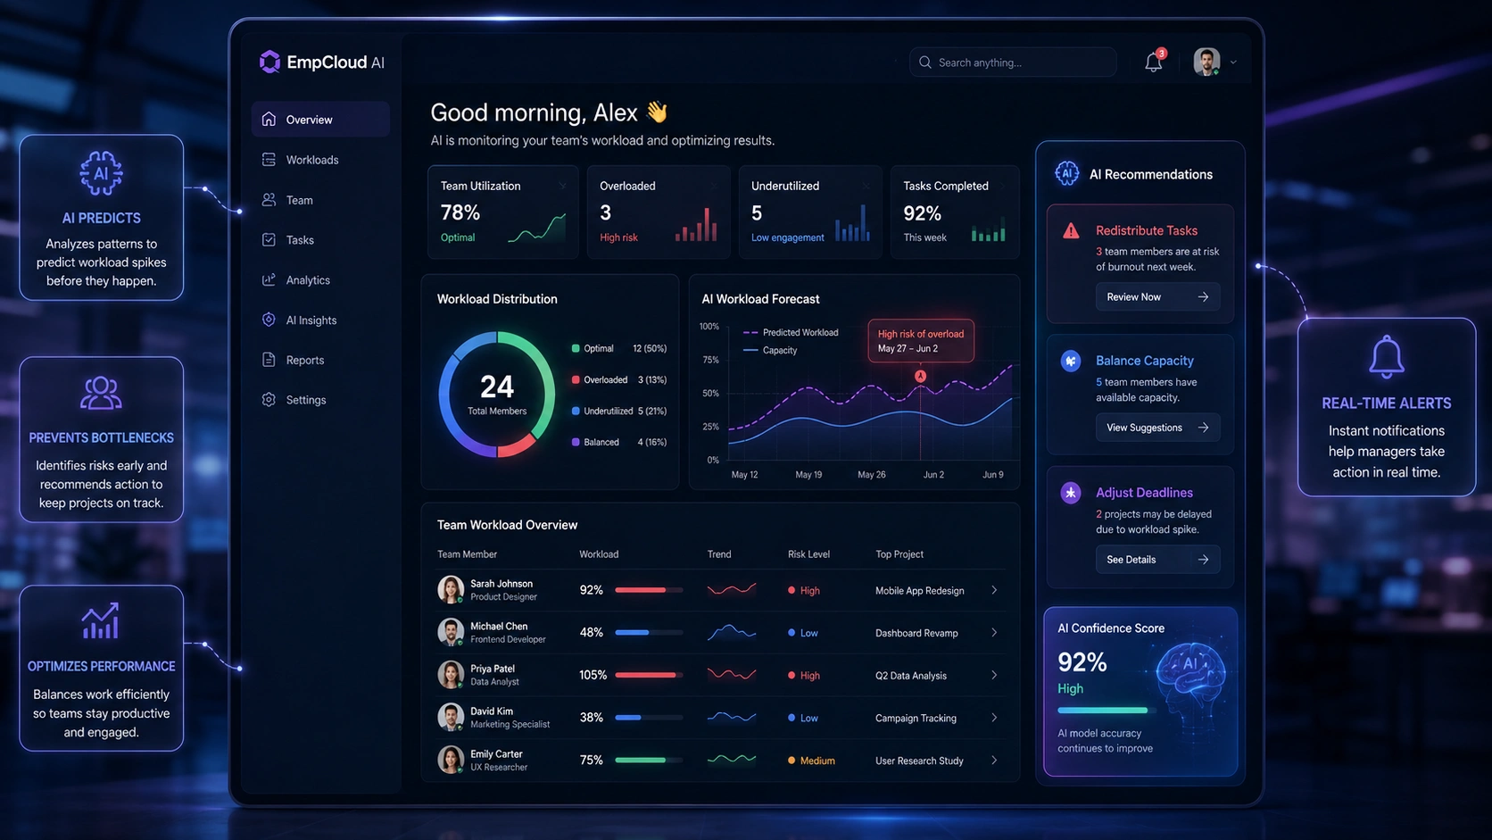This screenshot has height=840, width=1492.
Task: Open AI Insights from the sidebar
Action: (320, 320)
